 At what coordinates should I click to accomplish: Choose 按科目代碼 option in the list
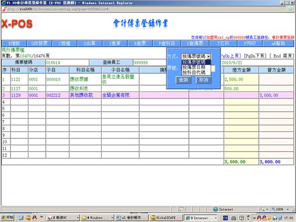point(196,72)
